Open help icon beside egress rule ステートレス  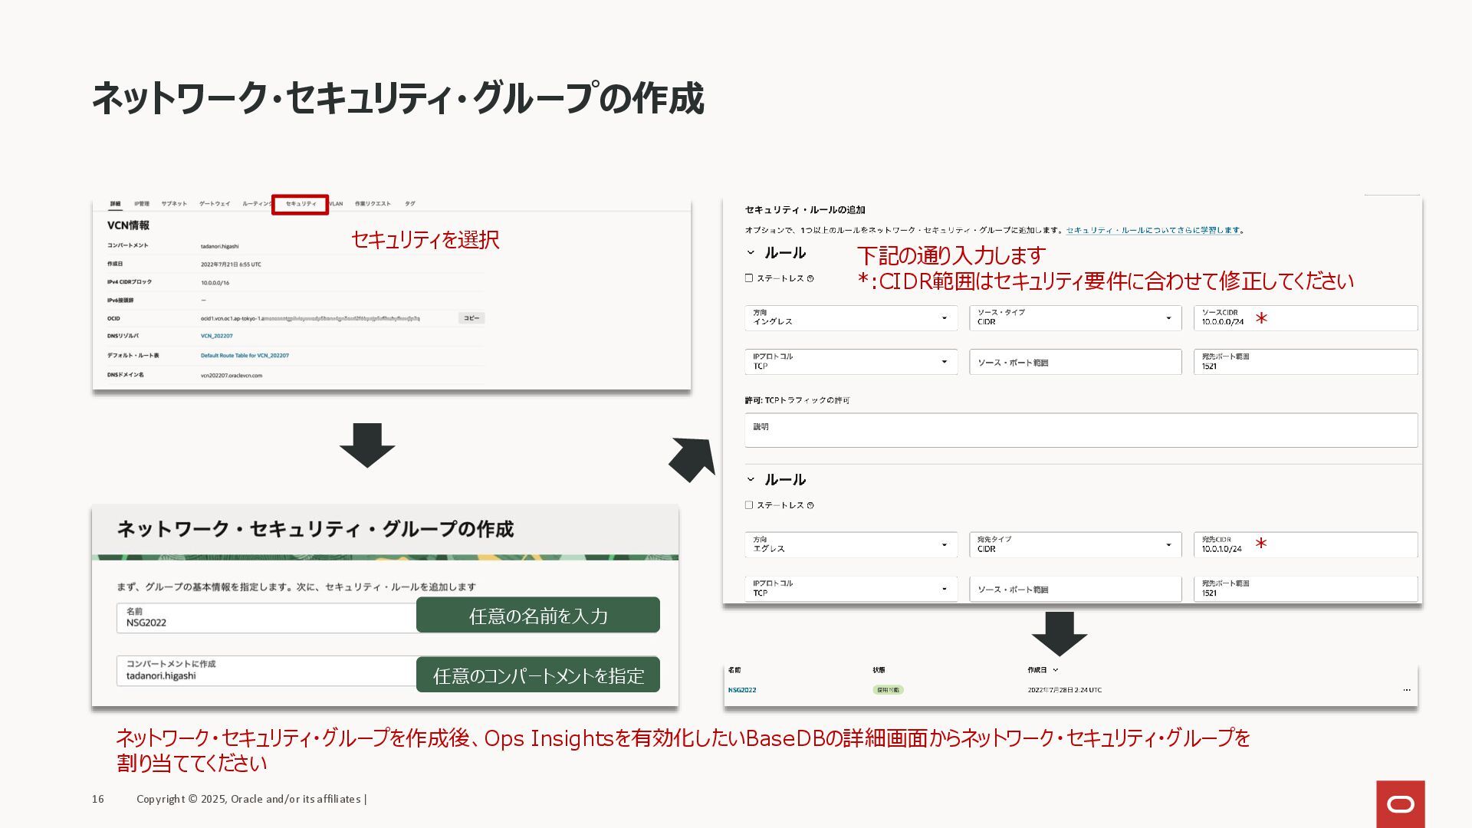pyautogui.click(x=810, y=506)
